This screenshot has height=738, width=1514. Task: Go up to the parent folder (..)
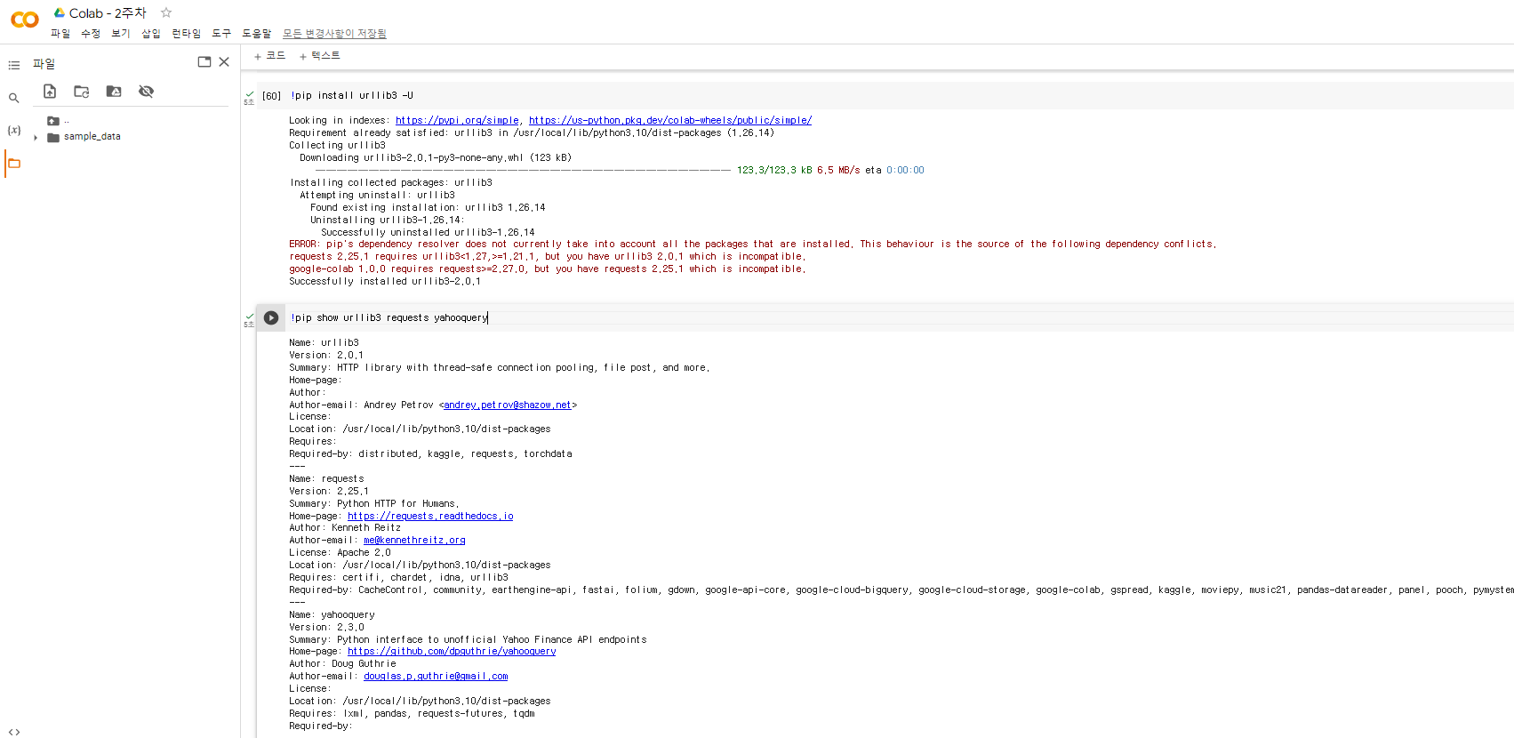[58, 121]
